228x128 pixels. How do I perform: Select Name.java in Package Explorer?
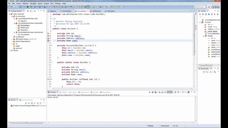tap(24, 30)
